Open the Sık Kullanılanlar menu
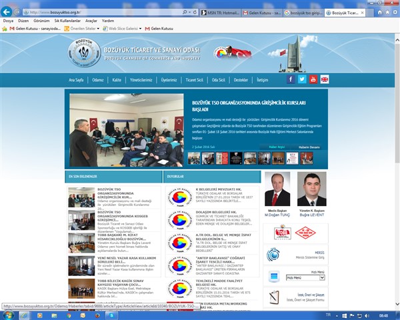 pyautogui.click(x=67, y=21)
